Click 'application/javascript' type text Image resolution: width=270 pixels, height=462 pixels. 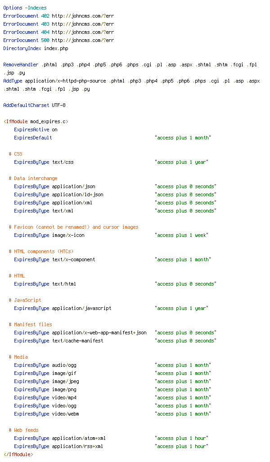pyautogui.click(x=82, y=309)
